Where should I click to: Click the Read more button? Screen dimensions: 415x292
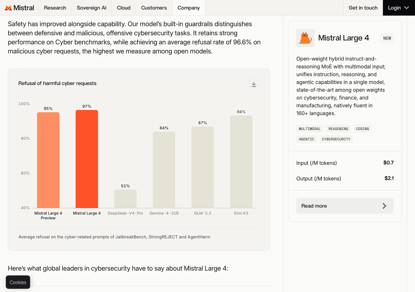[x=345, y=206]
